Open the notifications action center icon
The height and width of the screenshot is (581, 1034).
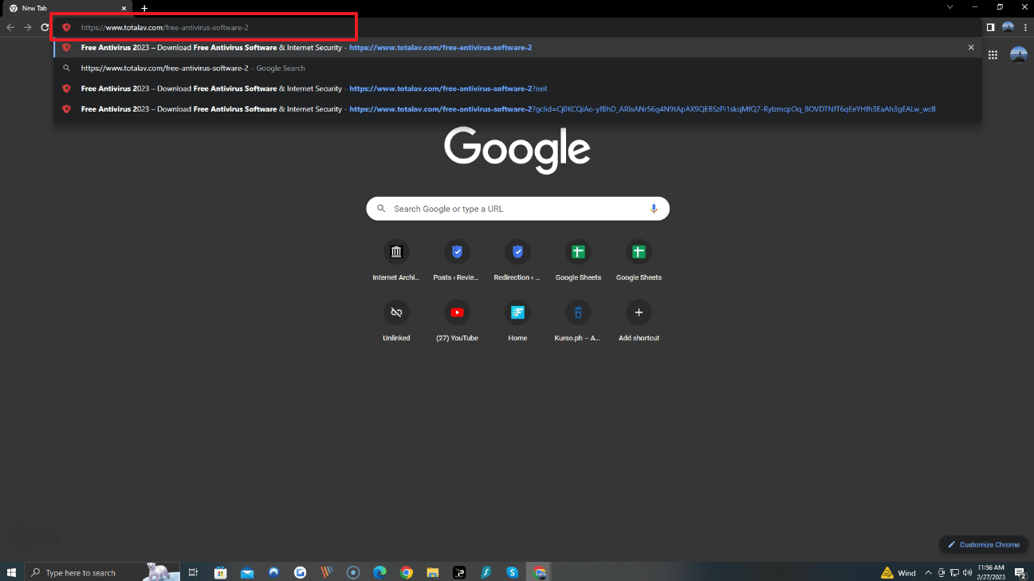click(x=1020, y=572)
